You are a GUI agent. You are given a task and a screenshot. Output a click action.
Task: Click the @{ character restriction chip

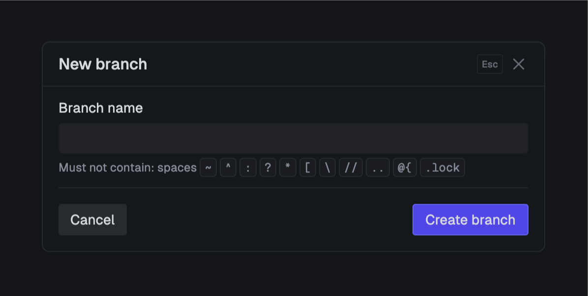(404, 167)
